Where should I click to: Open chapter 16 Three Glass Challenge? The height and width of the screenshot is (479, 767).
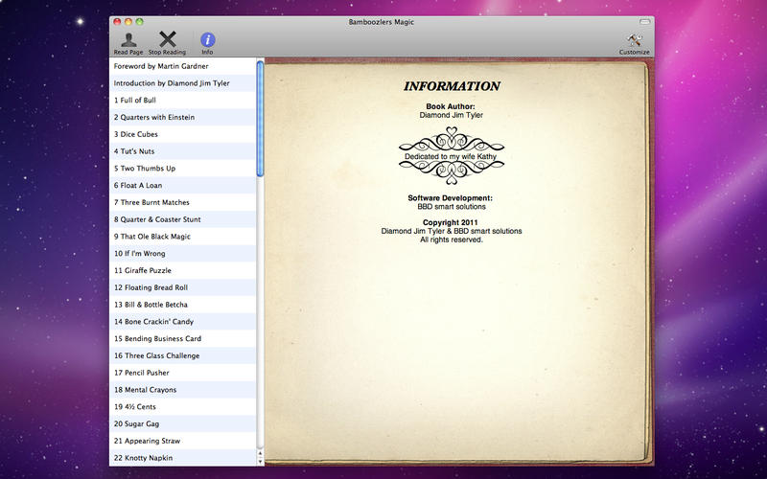click(156, 355)
